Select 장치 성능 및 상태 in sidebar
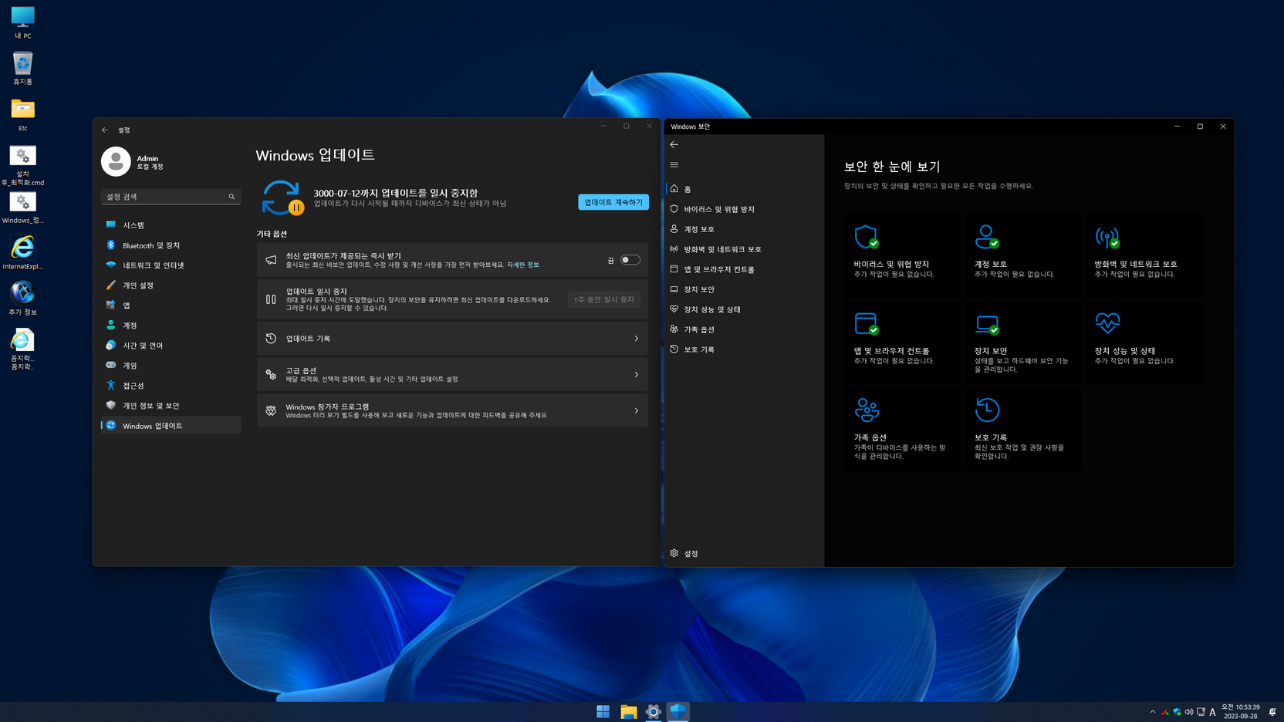The width and height of the screenshot is (1284, 722). pyautogui.click(x=744, y=309)
